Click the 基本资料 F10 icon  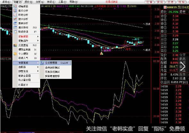pyautogui.click(x=15, y=28)
